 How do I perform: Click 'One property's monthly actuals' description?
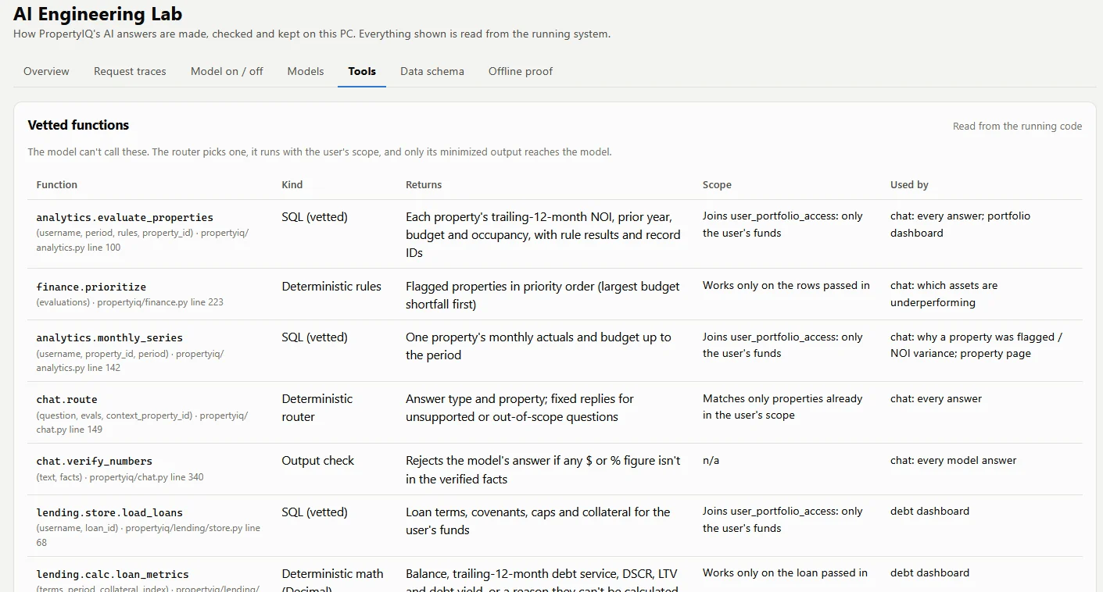click(538, 346)
